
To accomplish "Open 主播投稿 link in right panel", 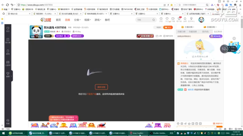I will click(x=188, y=27).
